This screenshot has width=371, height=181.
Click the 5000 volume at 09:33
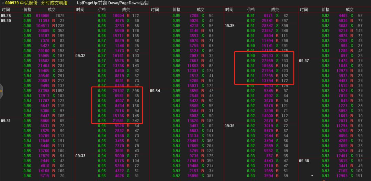click(119, 156)
